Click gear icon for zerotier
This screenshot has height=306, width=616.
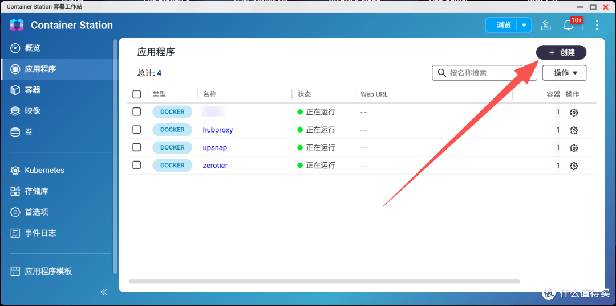pos(574,166)
